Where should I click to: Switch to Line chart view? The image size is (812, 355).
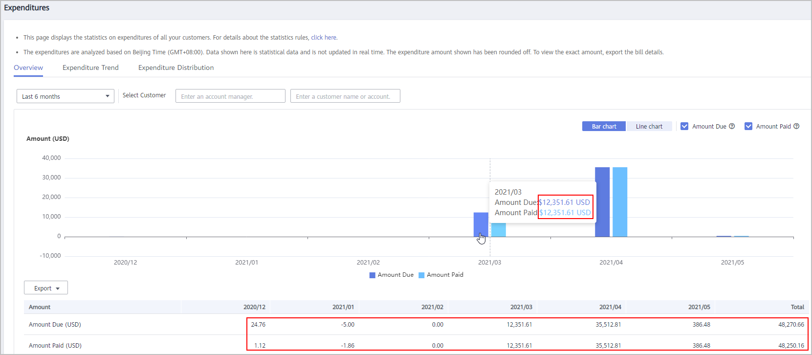649,126
